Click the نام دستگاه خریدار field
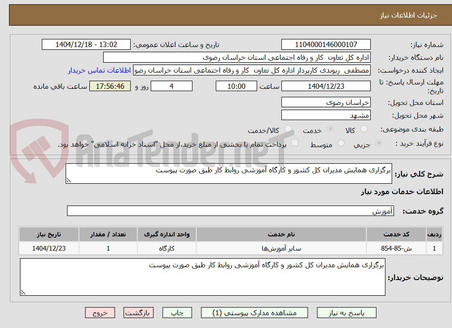The image size is (452, 328). (x=237, y=57)
